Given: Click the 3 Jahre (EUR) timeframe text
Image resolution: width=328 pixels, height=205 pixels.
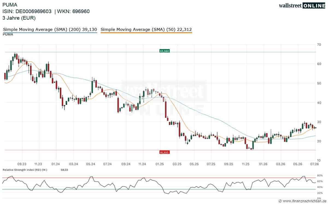Looking at the screenshot, I should click(19, 18).
